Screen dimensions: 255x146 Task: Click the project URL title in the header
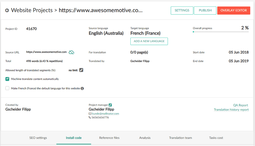pyautogui.click(x=100, y=10)
